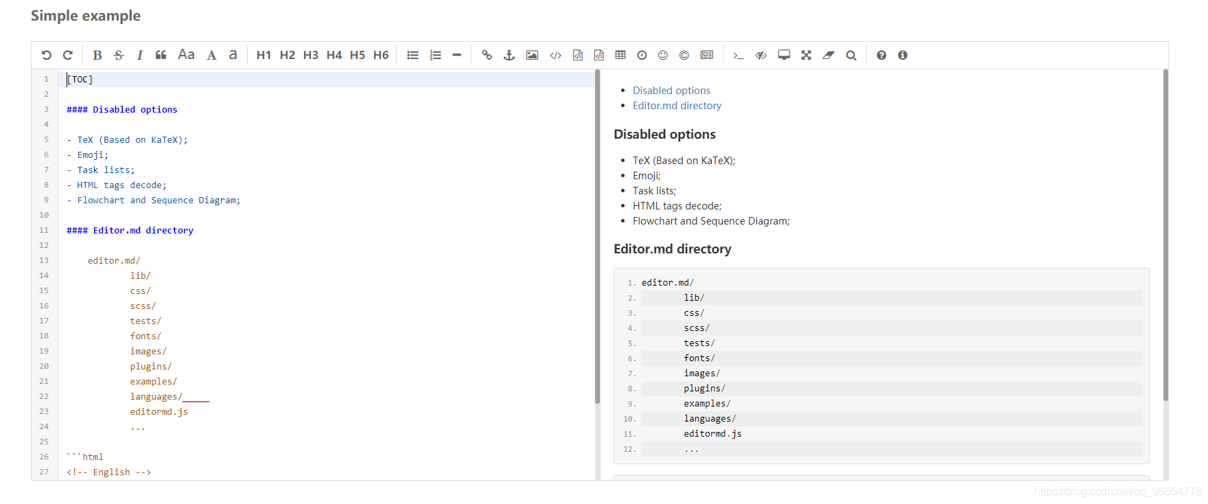Insert a fenced code block
Viewport: 1208px width, 504px height.
[599, 55]
